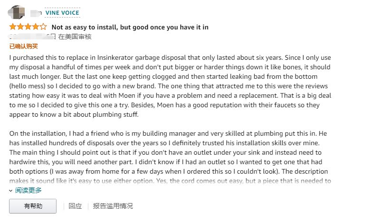Click the '已确认购买' verified purchase label

(x=23, y=46)
